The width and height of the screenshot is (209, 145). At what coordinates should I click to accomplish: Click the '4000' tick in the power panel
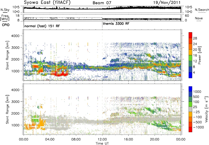[x=15, y=36]
